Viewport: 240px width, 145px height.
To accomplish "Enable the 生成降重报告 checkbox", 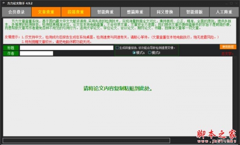I will pyautogui.click(x=117, y=48).
